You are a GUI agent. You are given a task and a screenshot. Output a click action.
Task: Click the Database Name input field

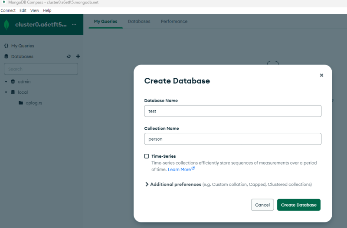click(x=232, y=111)
